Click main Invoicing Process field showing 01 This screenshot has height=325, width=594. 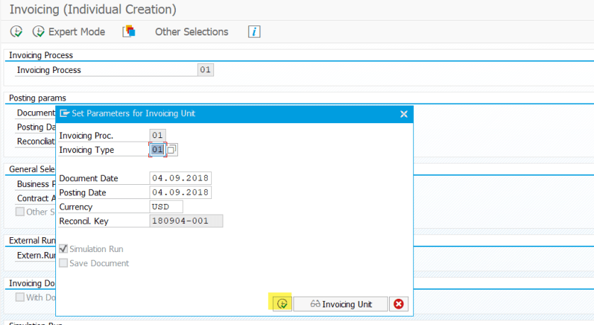pos(206,69)
